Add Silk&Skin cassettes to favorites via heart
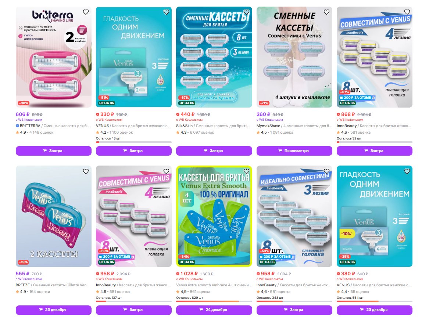The height and width of the screenshot is (319, 429). 246,12
